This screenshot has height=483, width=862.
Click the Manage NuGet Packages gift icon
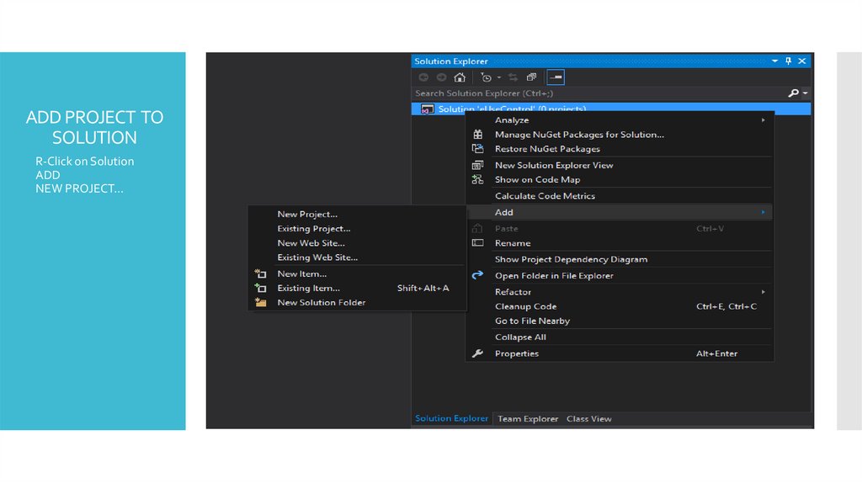pyautogui.click(x=477, y=135)
